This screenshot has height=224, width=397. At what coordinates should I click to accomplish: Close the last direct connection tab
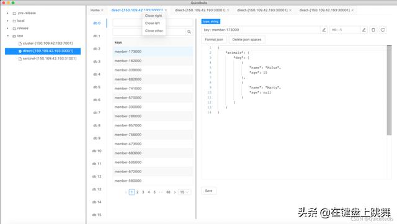(x=352, y=10)
